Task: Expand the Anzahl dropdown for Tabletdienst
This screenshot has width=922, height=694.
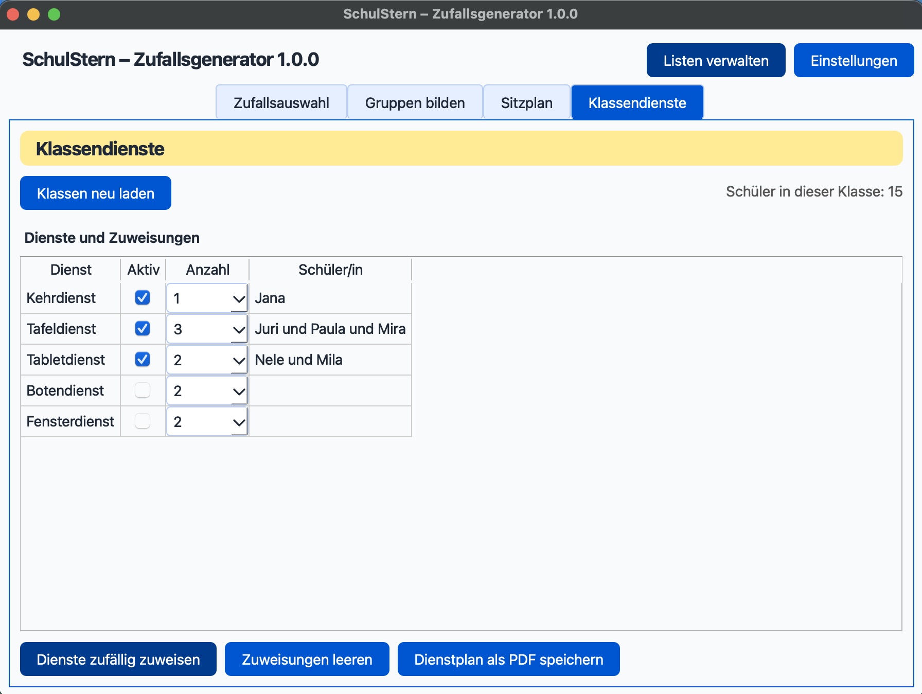Action: tap(206, 360)
